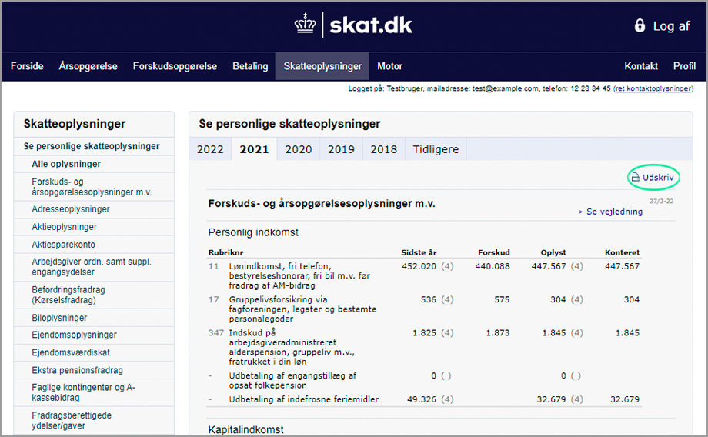Click rubrik number 347
Viewport: 708px width, 437px height.
215,332
